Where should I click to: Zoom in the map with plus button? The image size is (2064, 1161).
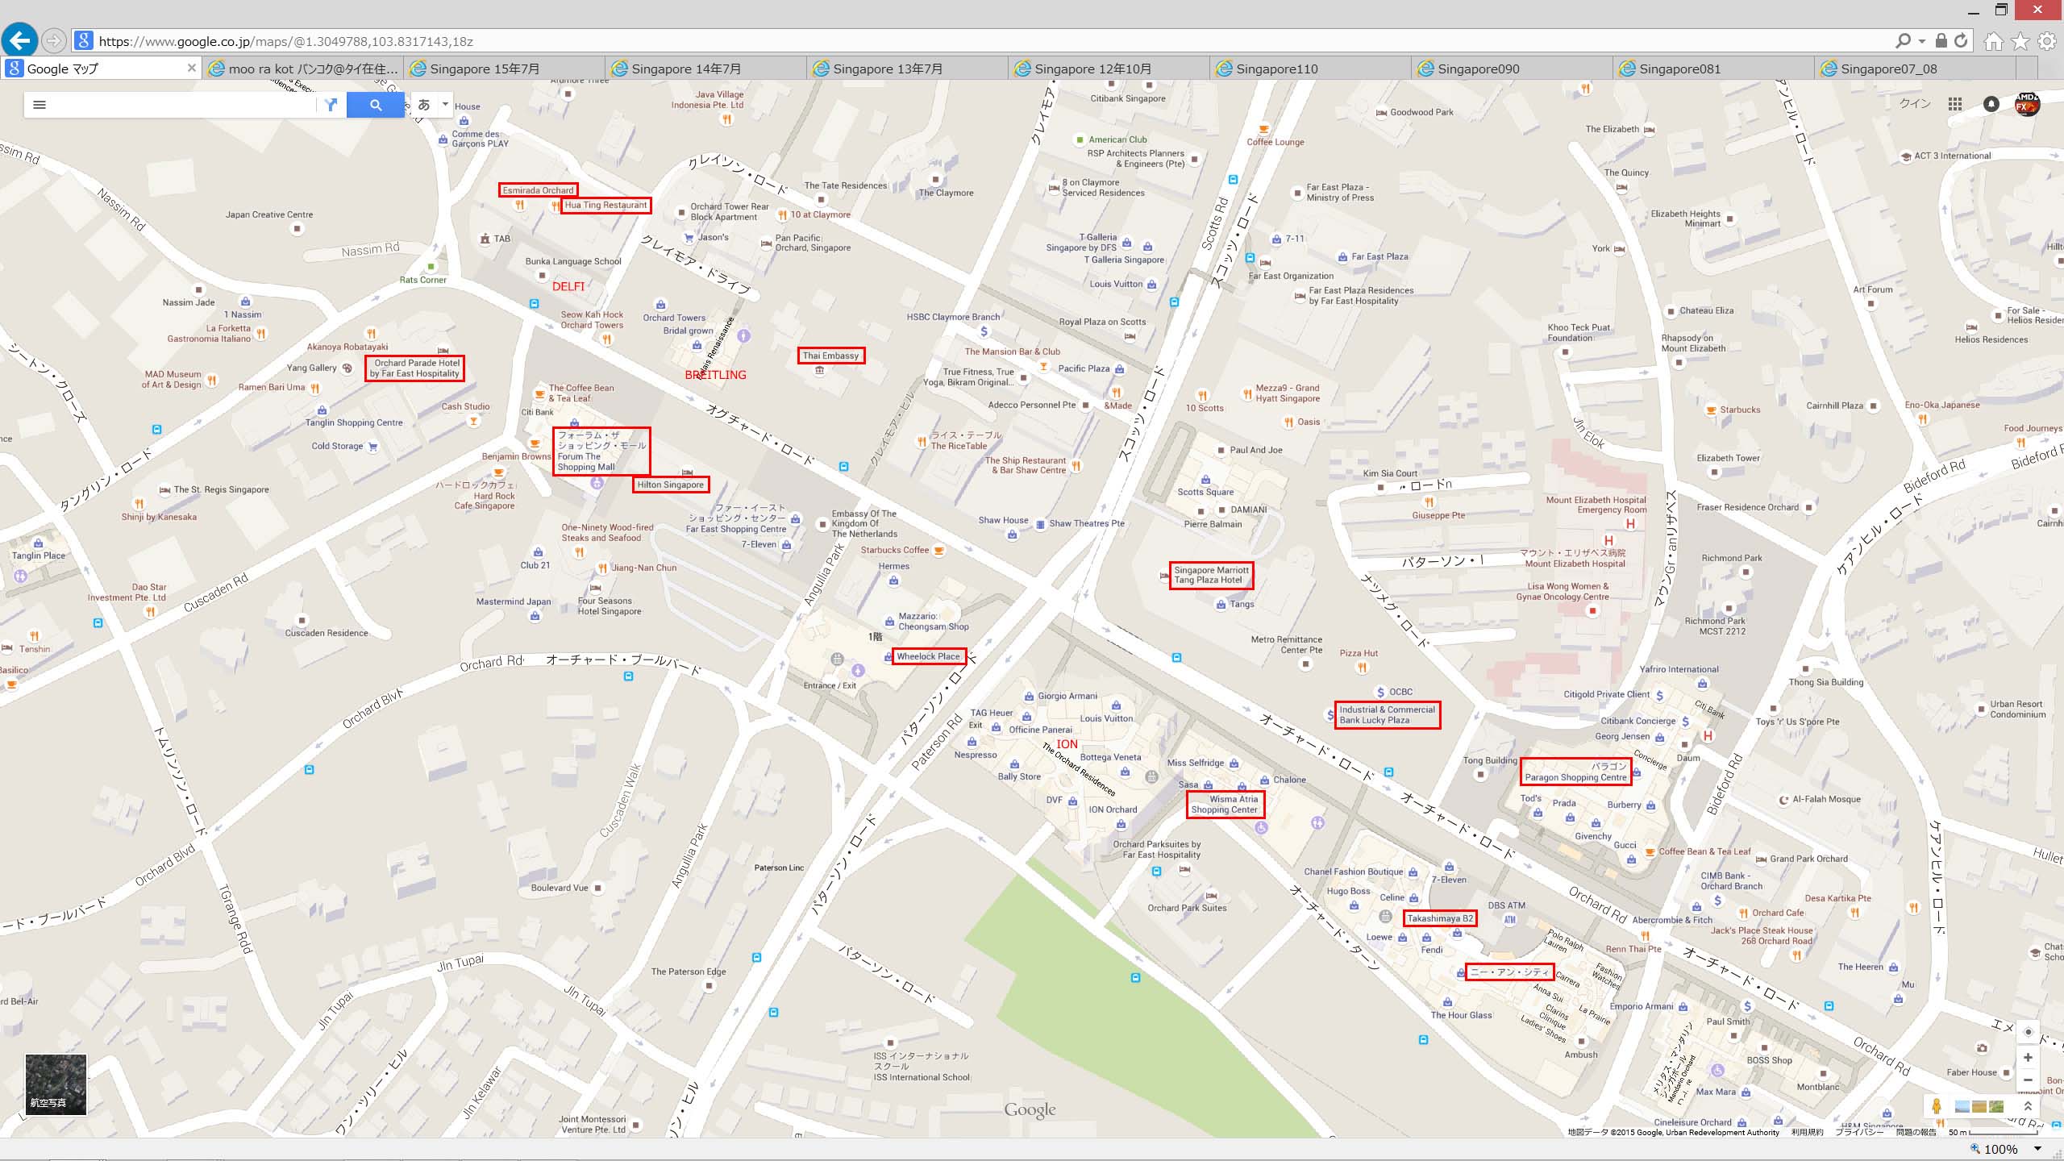coord(2028,1057)
